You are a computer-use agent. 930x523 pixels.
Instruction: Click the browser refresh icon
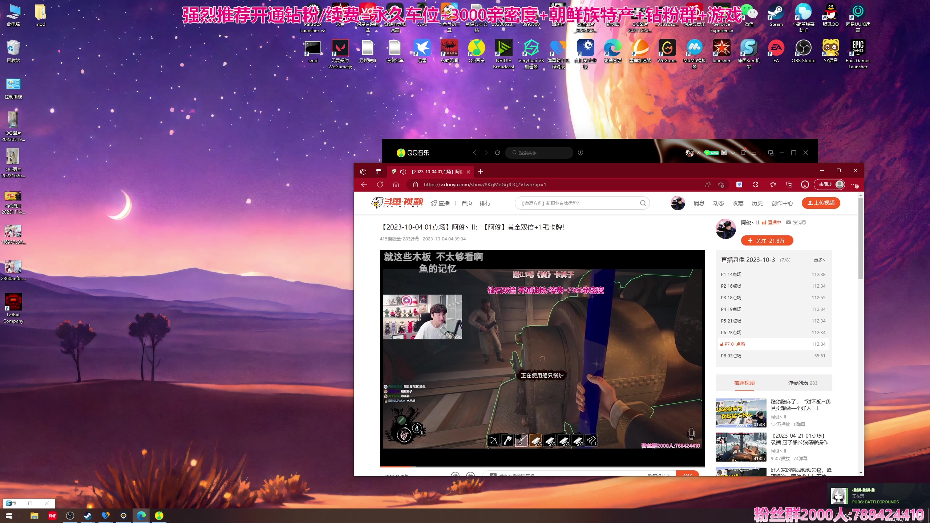point(380,185)
